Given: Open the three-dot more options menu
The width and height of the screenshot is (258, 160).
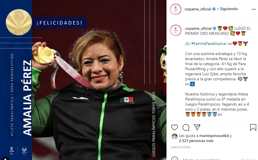Looking at the screenshot, I should click(254, 9).
